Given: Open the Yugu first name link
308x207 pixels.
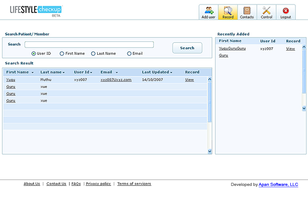Looking at the screenshot, I should 11,80.
